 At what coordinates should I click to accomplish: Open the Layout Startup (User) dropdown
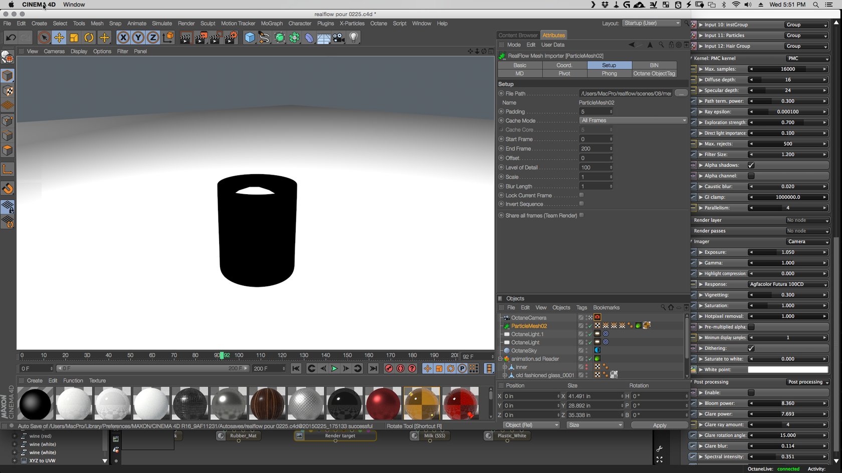651,23
